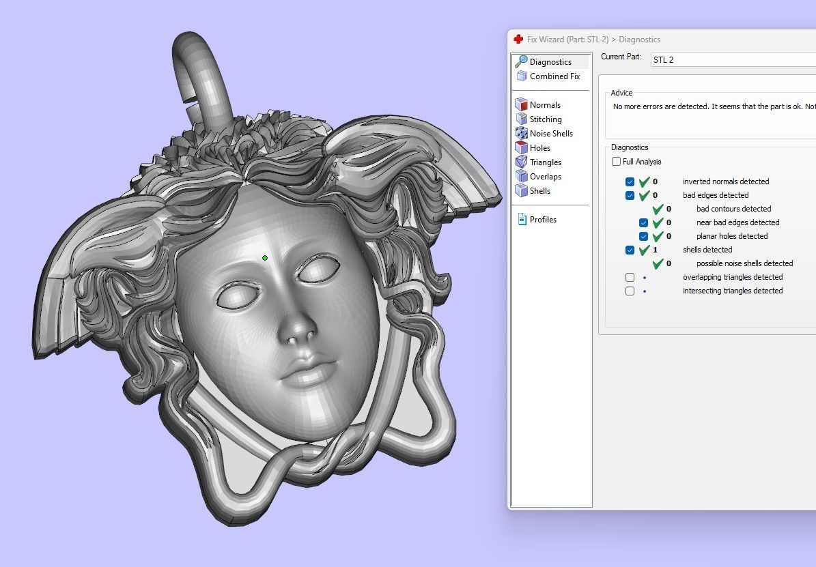
Task: Click the Diagnostics magnifier icon
Action: (521, 61)
